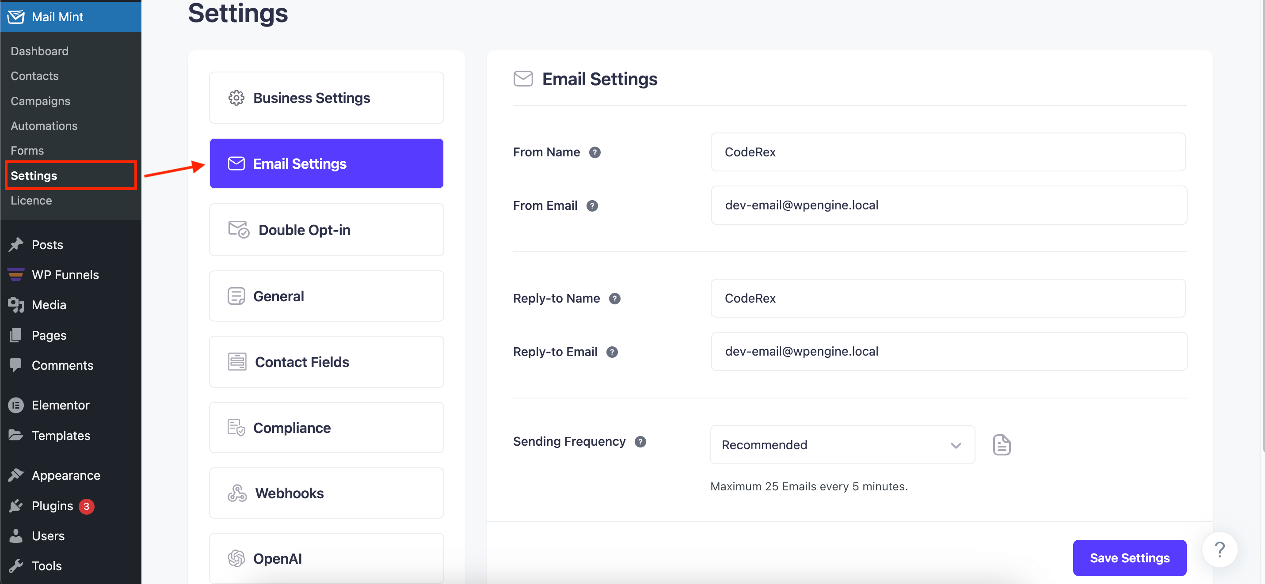1265x584 pixels.
Task: Open Forms in Mail Mint menu
Action: tap(27, 151)
